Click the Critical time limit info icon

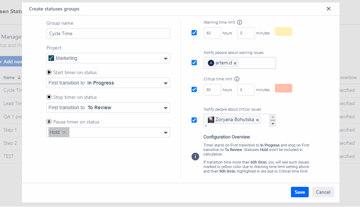coord(237,79)
